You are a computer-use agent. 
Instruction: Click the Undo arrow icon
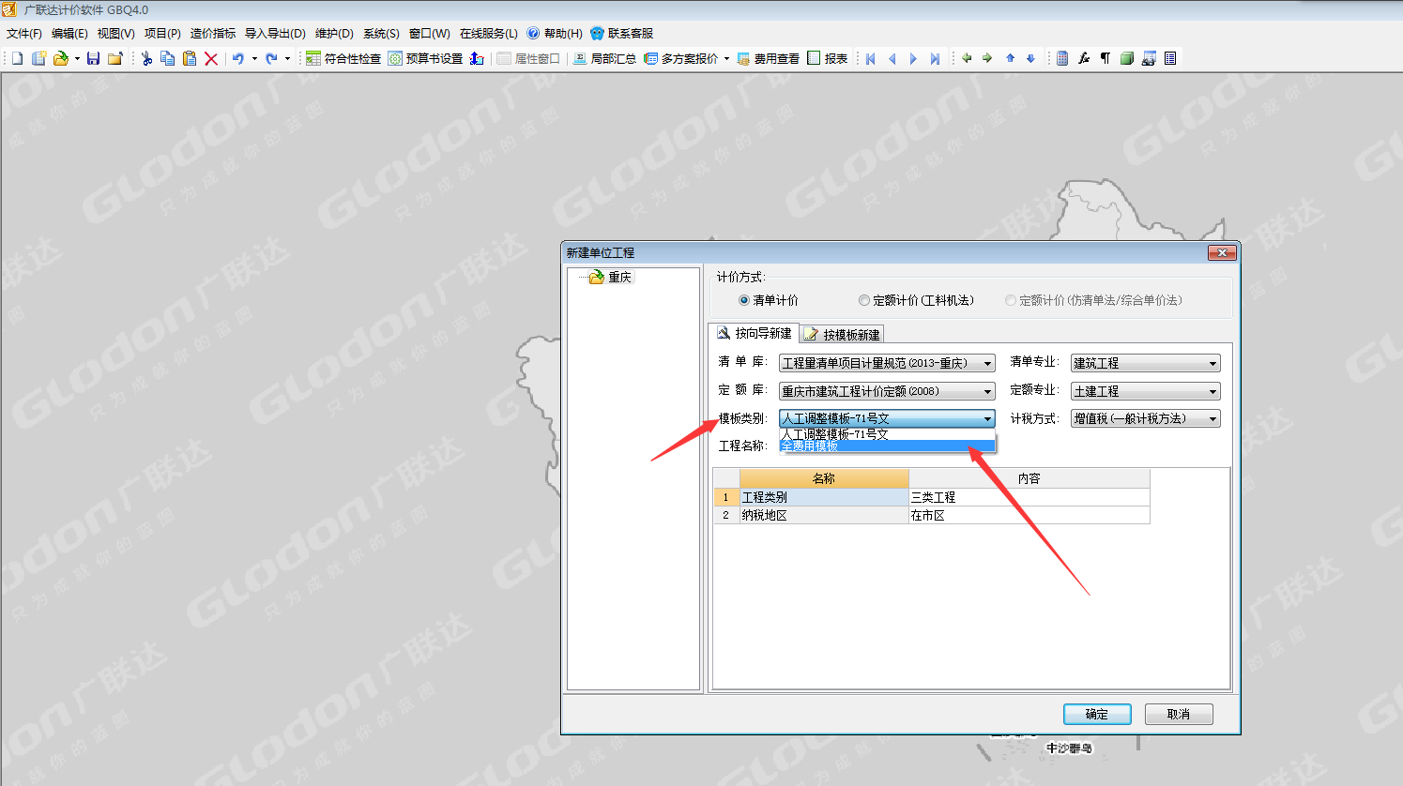[238, 58]
